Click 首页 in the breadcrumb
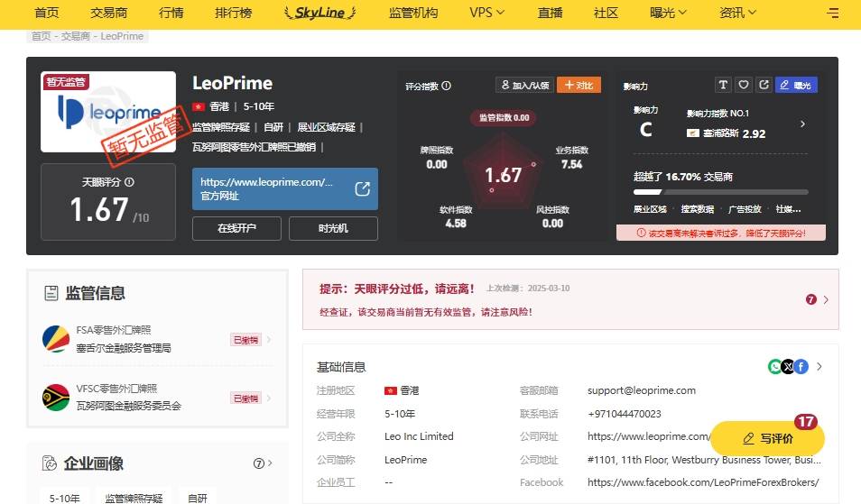Screen dimensions: 861x504 41,36
